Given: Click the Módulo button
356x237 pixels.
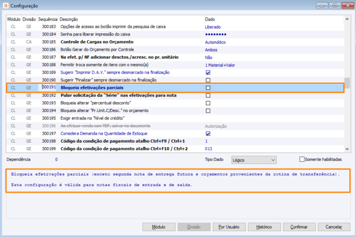Looking at the screenshot, I should coord(159,227).
